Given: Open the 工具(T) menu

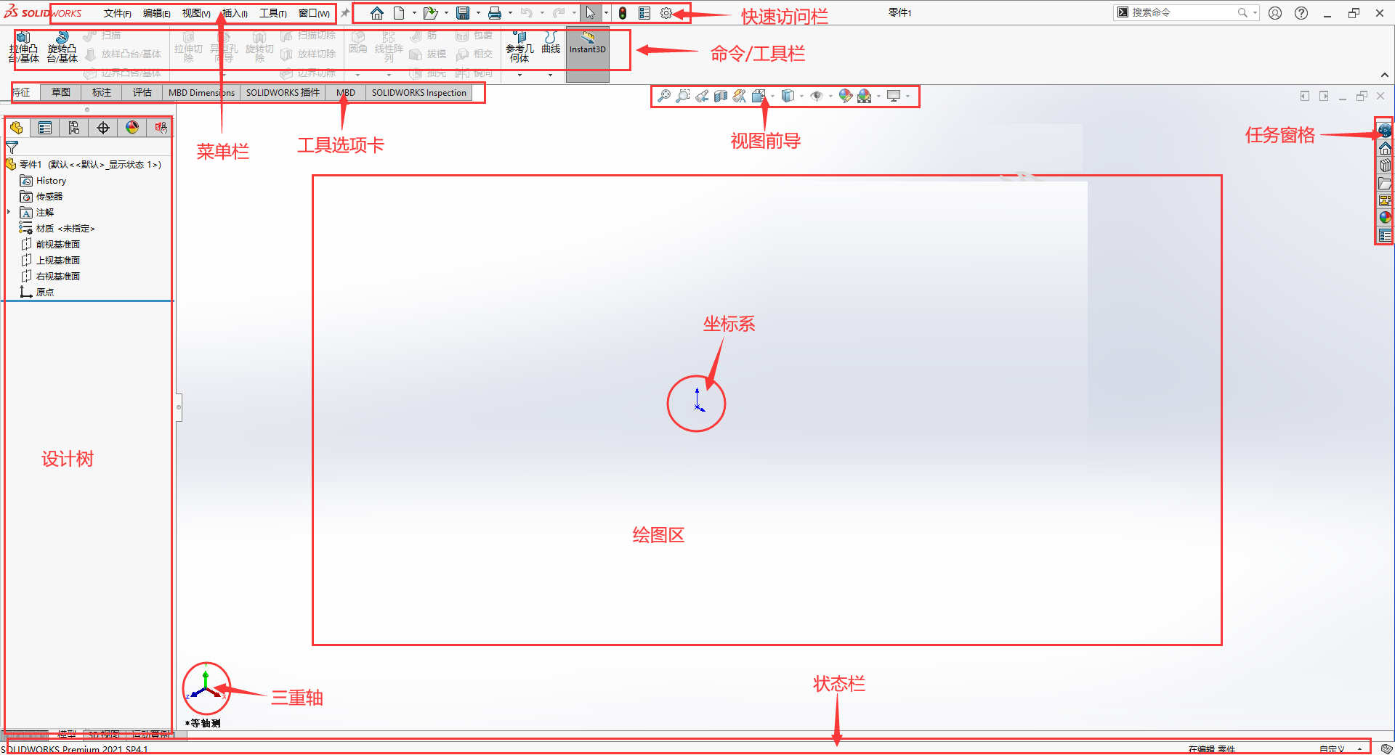Looking at the screenshot, I should [x=272, y=13].
